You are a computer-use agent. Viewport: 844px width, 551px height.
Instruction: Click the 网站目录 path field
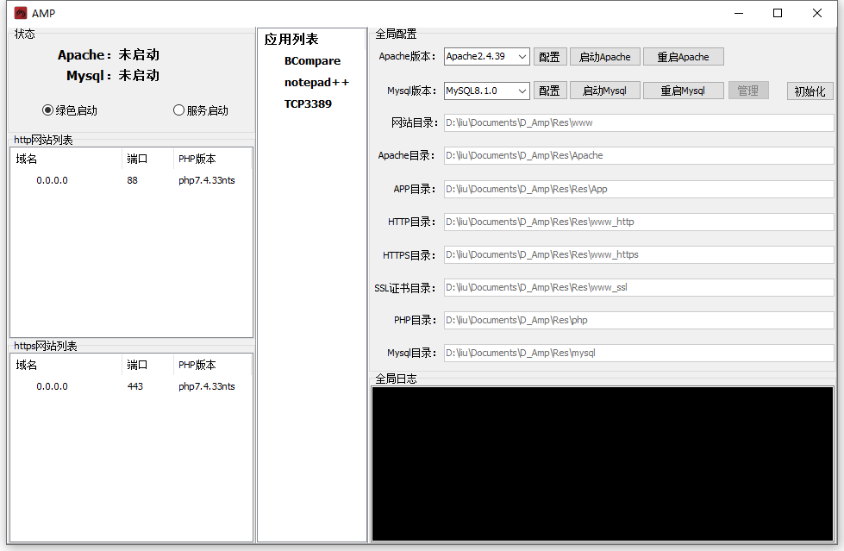point(638,123)
